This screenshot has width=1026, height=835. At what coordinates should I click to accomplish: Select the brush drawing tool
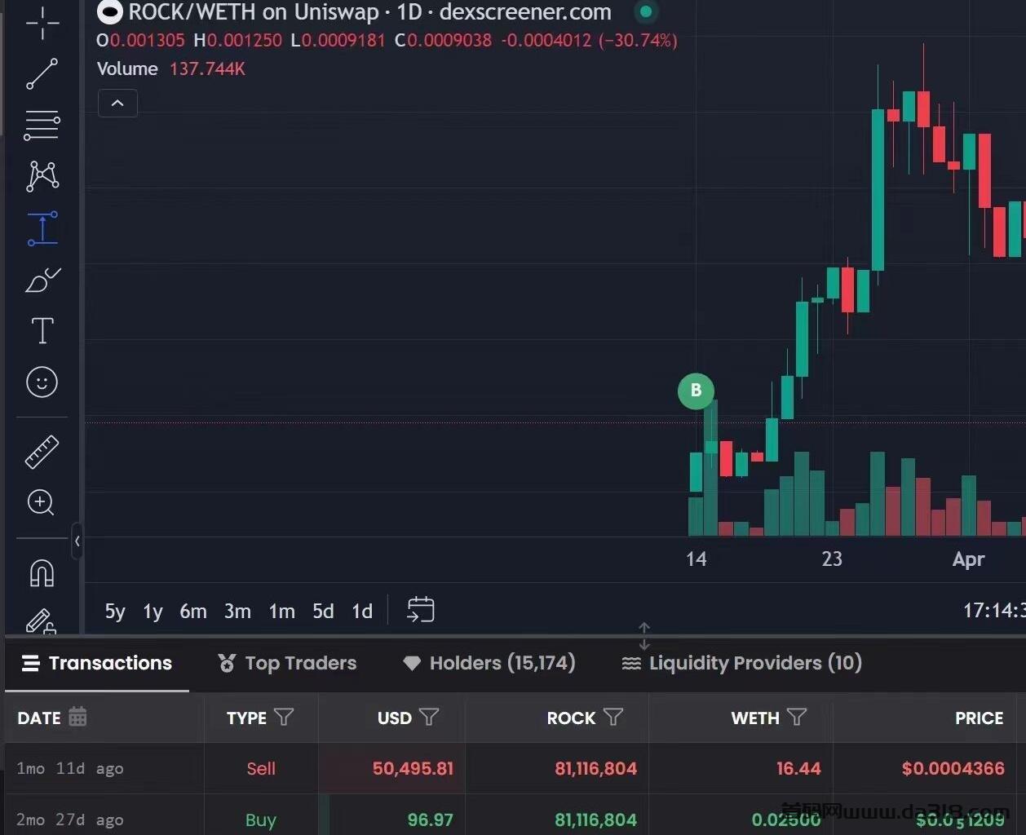click(42, 280)
